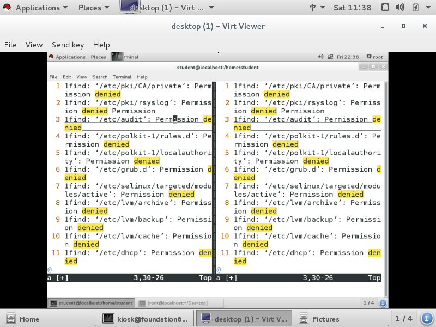
Task: Open terminal Edit menu
Action: [x=66, y=77]
